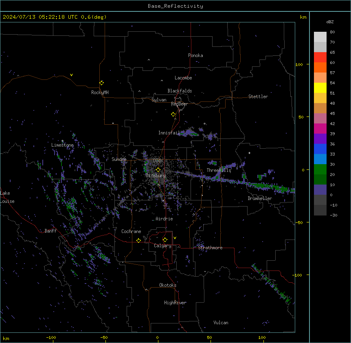
Task: Select the yellow station marker near RockyMH
Action: tap(102, 83)
